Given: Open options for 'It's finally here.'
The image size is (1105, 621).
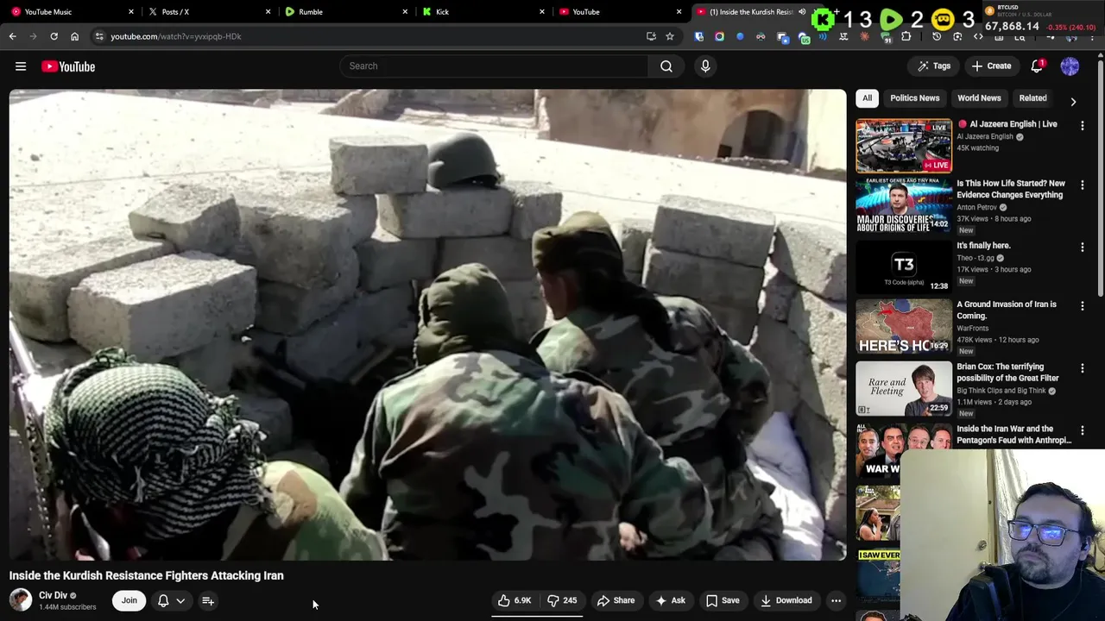Looking at the screenshot, I should click(x=1082, y=247).
